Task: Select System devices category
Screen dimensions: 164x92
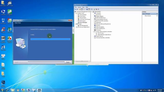Action: tap(99, 36)
